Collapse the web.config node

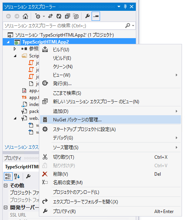tap(15, 119)
